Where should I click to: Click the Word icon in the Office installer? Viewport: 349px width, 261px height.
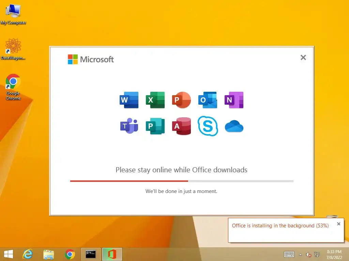129,100
